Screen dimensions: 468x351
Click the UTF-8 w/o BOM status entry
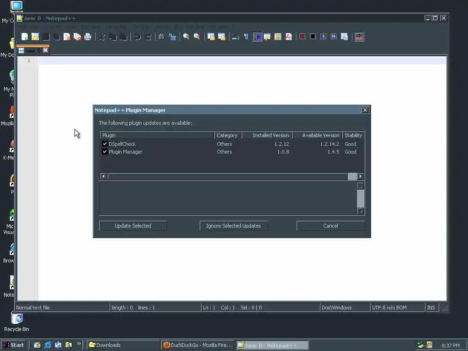pyautogui.click(x=397, y=308)
